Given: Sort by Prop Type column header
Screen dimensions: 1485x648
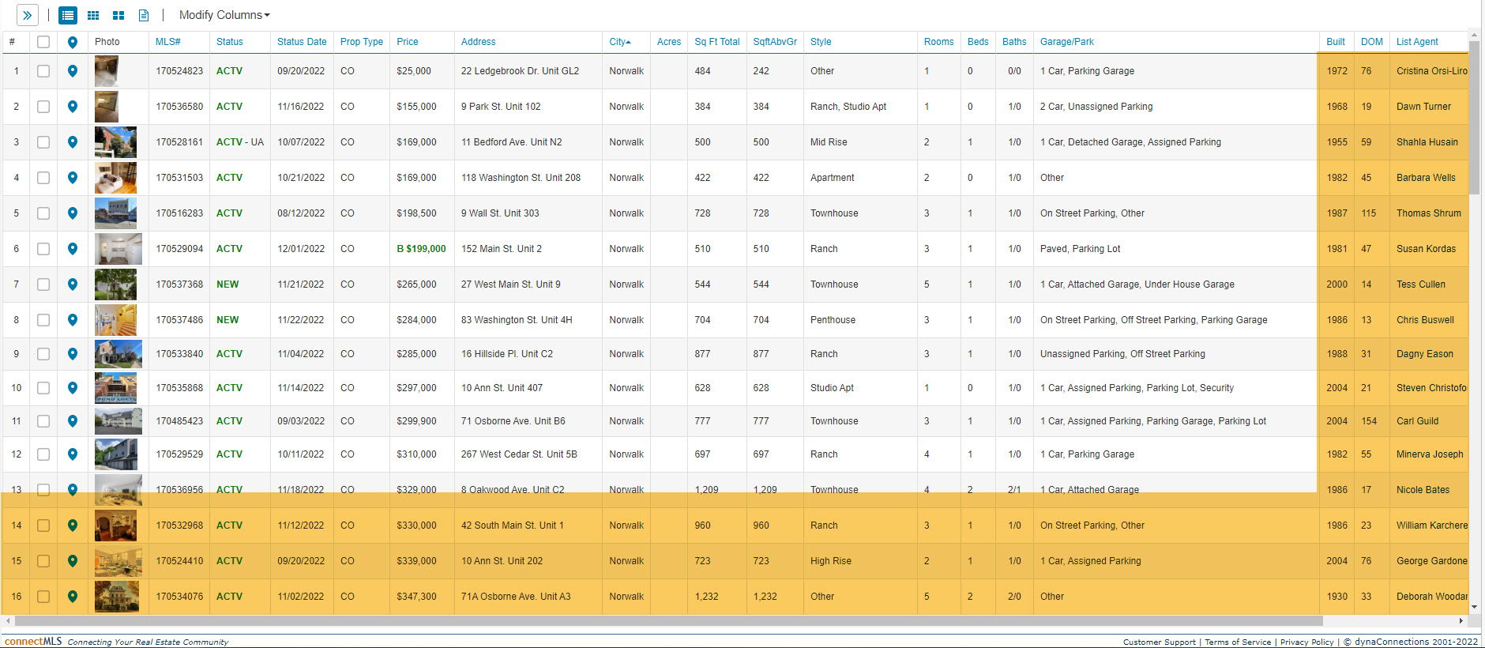Looking at the screenshot, I should [362, 42].
